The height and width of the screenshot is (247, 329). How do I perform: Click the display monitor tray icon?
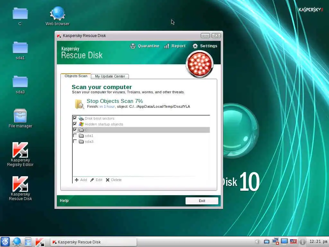click(284, 242)
